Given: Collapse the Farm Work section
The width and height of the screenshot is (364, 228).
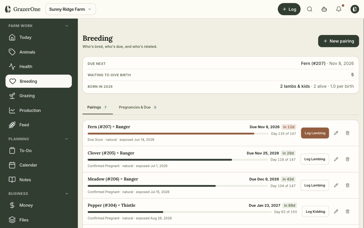Looking at the screenshot, I should [67, 26].
